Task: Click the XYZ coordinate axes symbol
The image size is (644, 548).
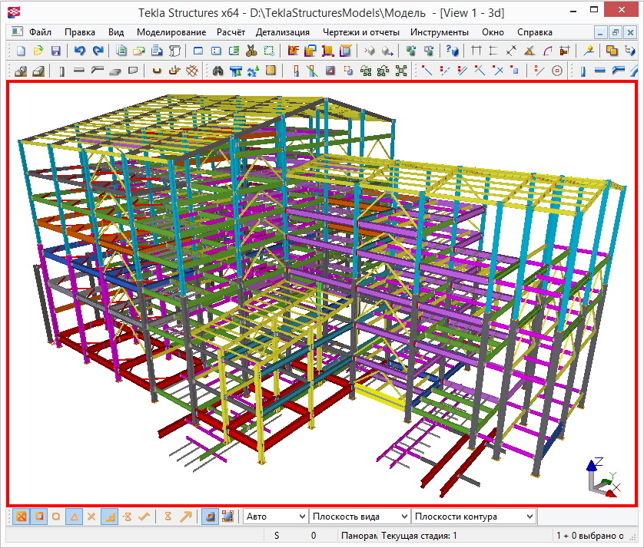Action: [x=603, y=478]
